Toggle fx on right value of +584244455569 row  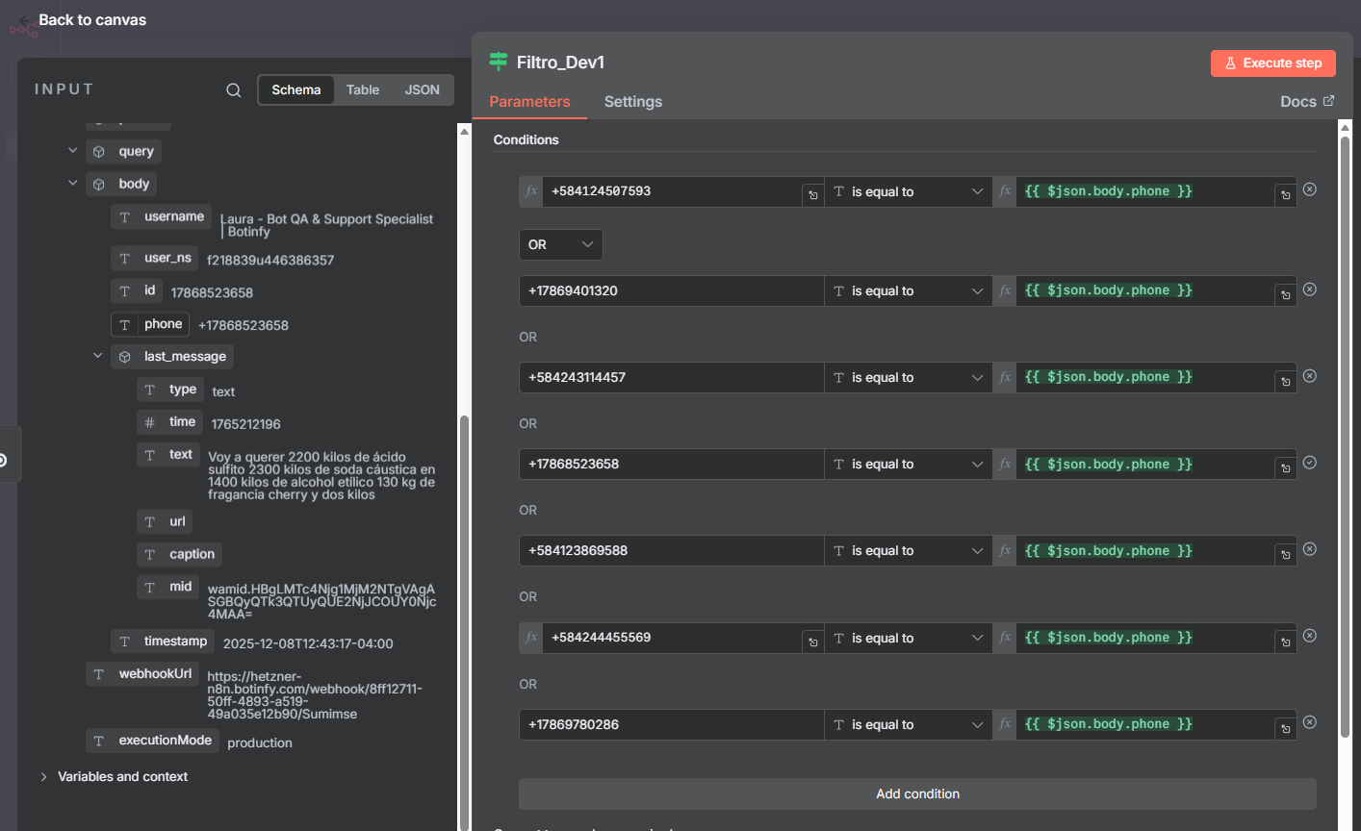[x=1005, y=638]
